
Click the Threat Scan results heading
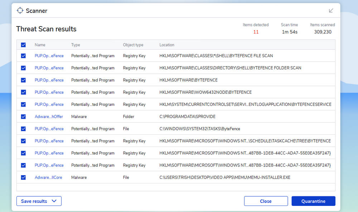coord(46,29)
